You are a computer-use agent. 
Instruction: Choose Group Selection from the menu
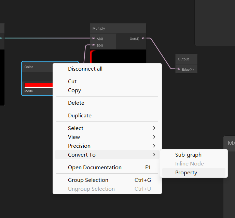(x=88, y=180)
